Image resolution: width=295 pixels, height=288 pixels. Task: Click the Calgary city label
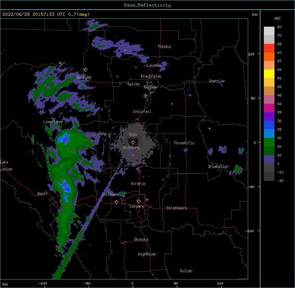click(137, 206)
